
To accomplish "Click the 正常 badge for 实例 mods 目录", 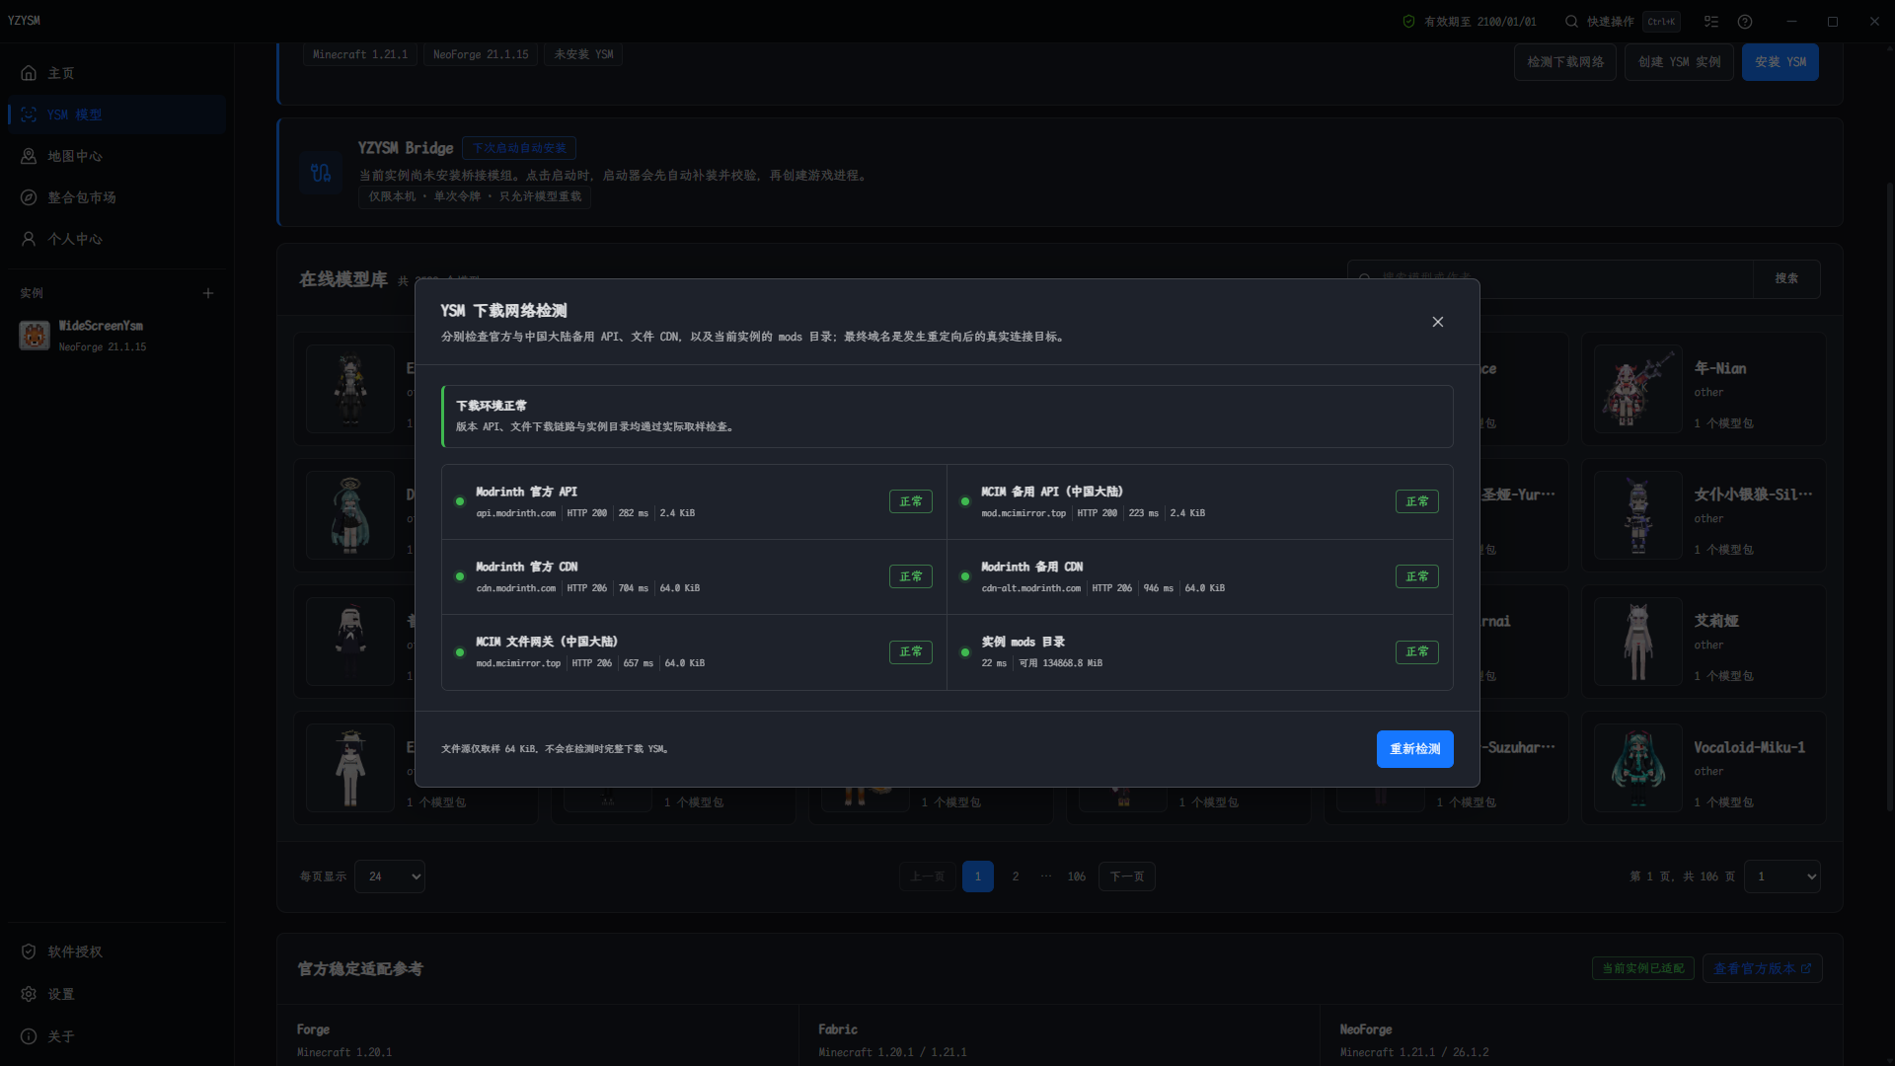I will [x=1417, y=652].
